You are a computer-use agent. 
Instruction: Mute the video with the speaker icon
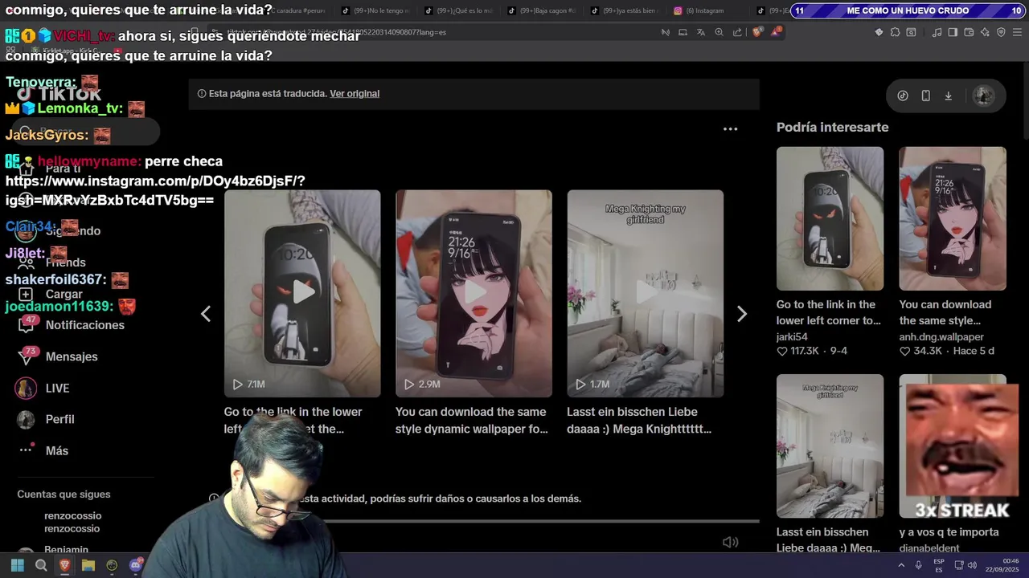click(730, 542)
